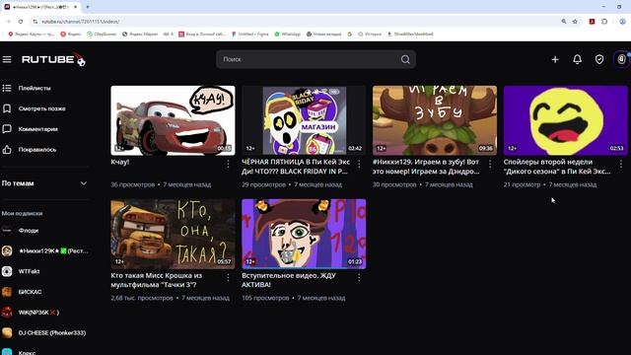Reload the page with browser refresh button

pyautogui.click(x=21, y=22)
